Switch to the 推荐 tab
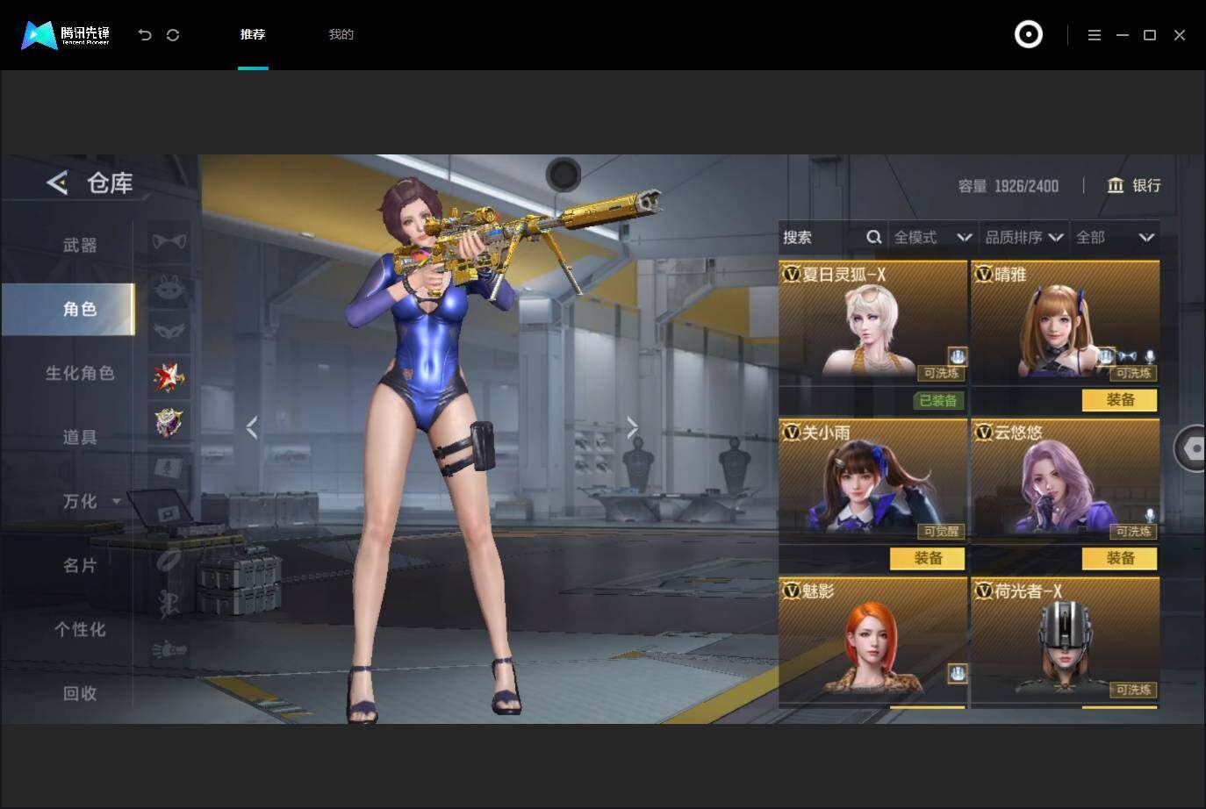 (253, 34)
